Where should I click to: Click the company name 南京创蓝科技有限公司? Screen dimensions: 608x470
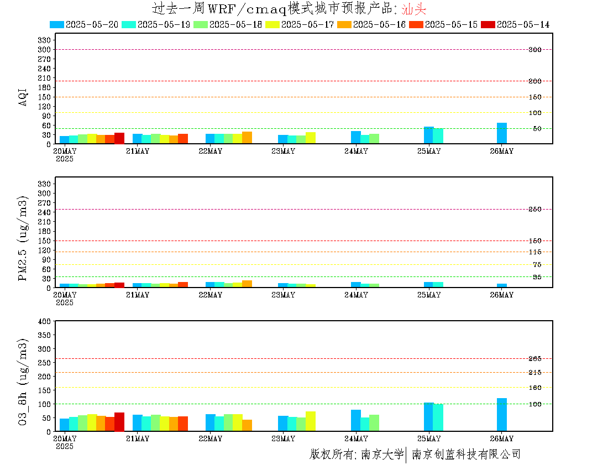[x=466, y=454]
